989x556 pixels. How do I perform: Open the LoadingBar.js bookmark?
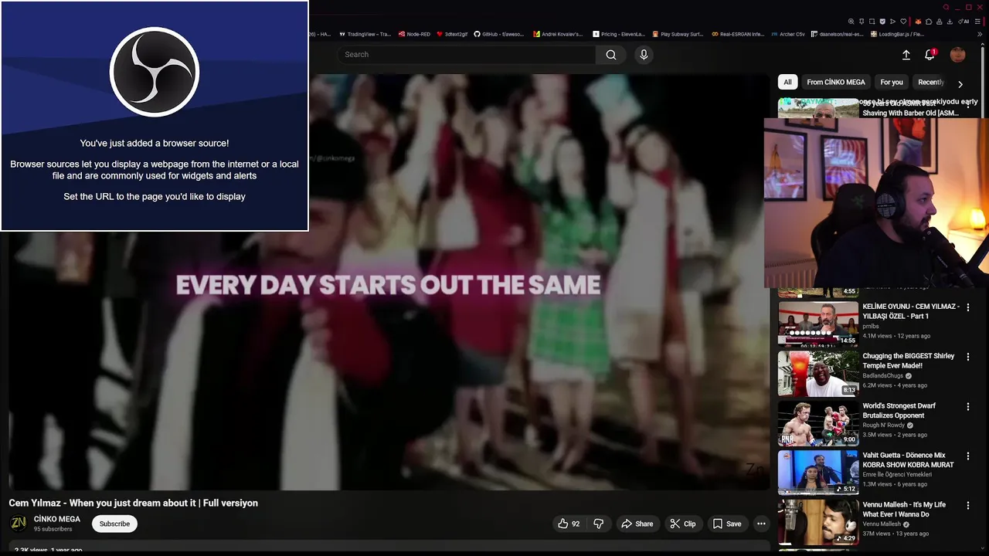897,34
